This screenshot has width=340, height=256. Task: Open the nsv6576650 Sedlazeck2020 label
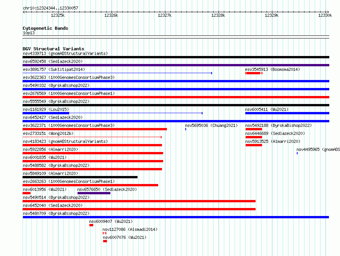(107, 189)
